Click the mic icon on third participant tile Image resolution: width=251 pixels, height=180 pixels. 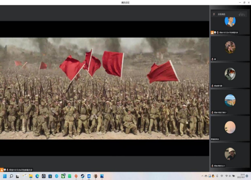tap(213, 86)
